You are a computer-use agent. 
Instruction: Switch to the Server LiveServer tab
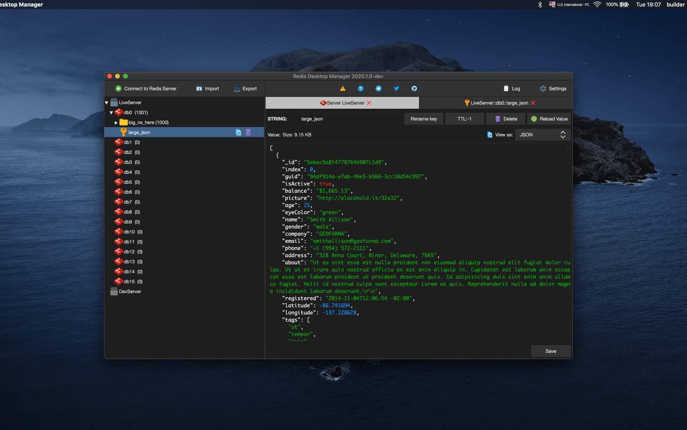point(342,103)
